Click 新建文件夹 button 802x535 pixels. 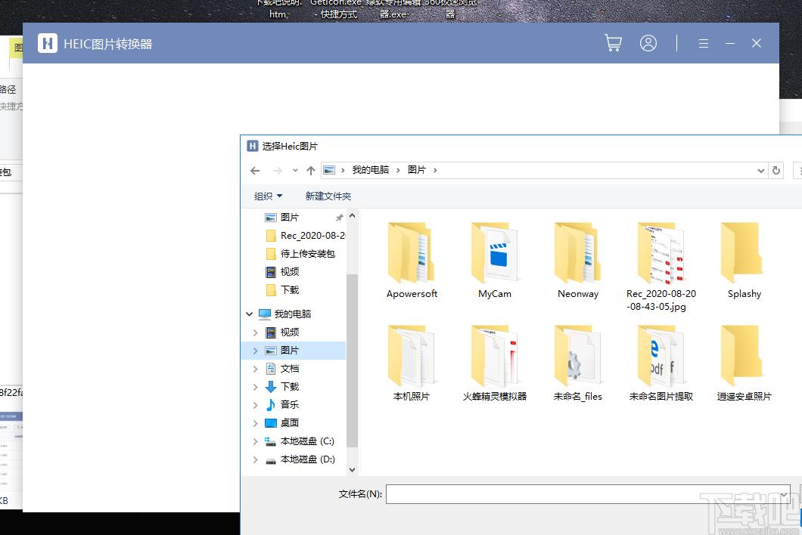point(328,196)
